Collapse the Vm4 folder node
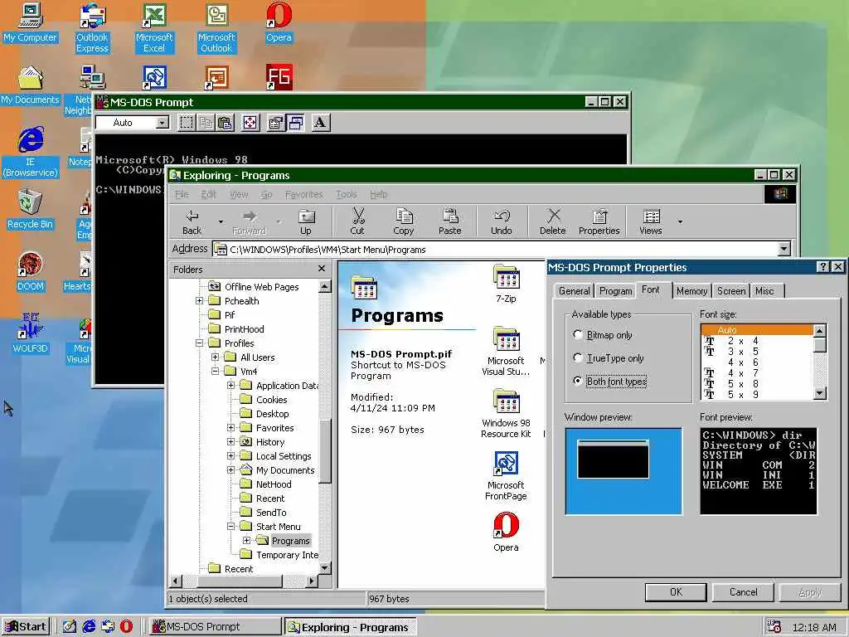849x637 pixels. coord(215,371)
